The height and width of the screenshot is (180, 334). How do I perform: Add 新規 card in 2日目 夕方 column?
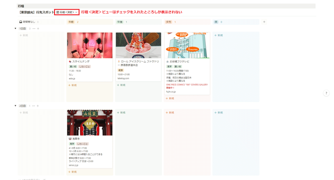point(170,113)
